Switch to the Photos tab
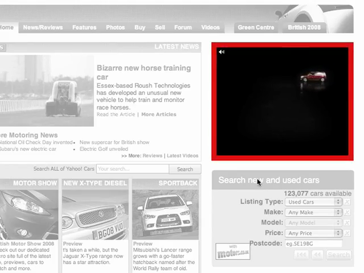Viewport: 364px width, 273px height. point(116,27)
